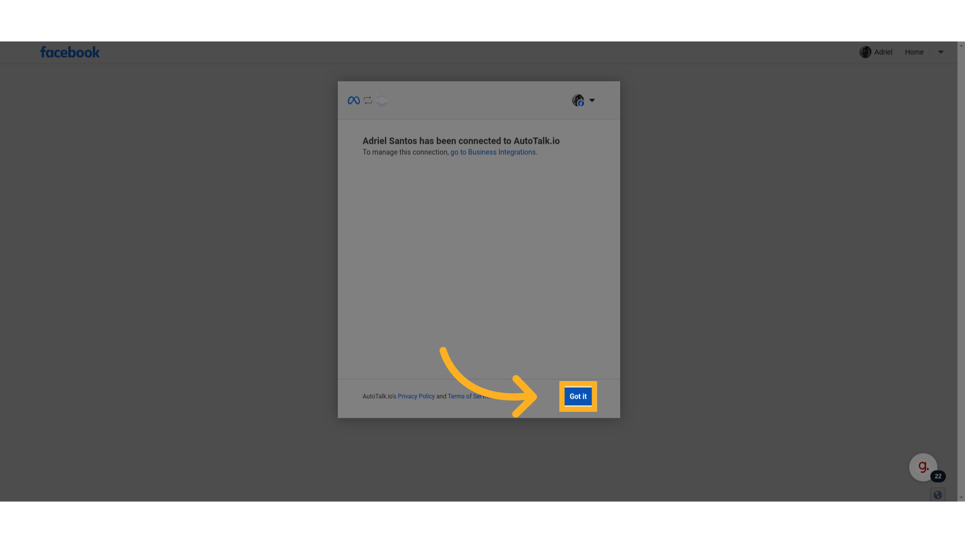
Task: Click the Got it button
Action: tap(578, 397)
